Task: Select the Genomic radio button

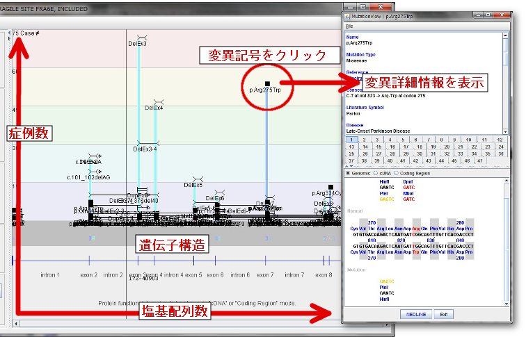Action: point(349,172)
